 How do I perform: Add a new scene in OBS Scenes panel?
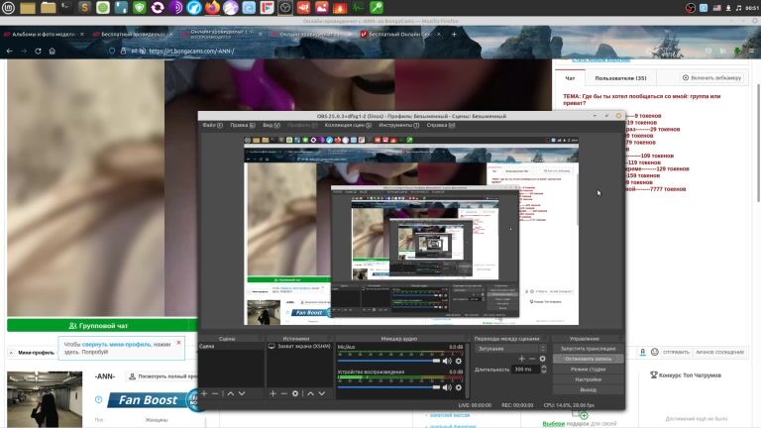[x=204, y=393]
